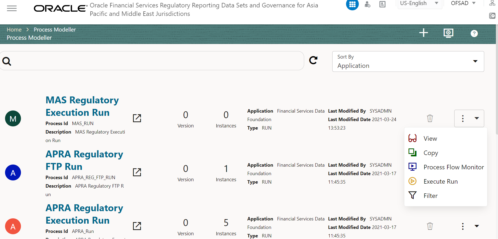
Task: Open the hamburger navigation menu
Action: coord(12,8)
